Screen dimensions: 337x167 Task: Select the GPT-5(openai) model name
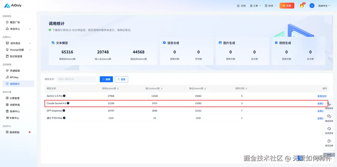(54, 111)
